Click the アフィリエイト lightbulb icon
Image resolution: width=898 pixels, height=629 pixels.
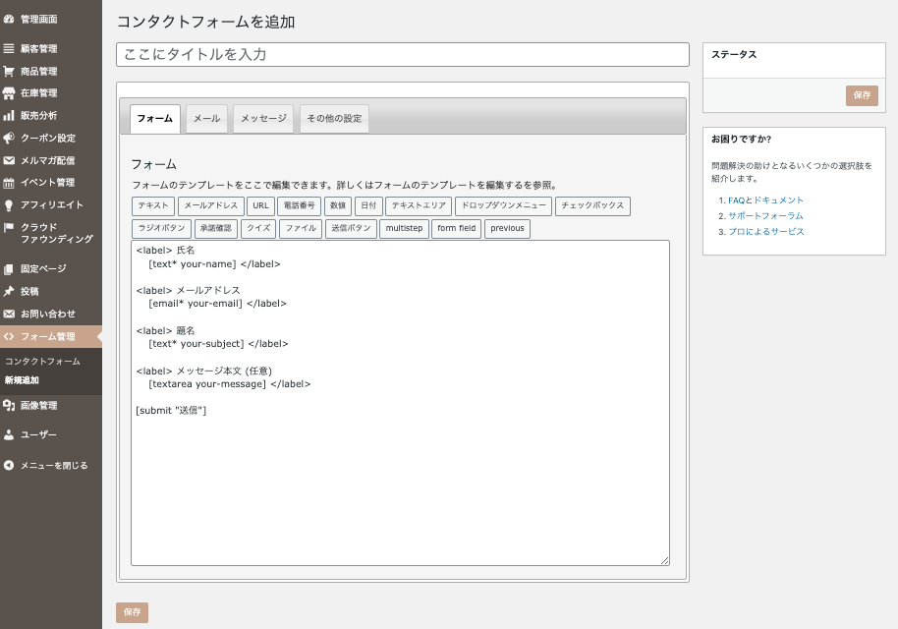click(9, 205)
